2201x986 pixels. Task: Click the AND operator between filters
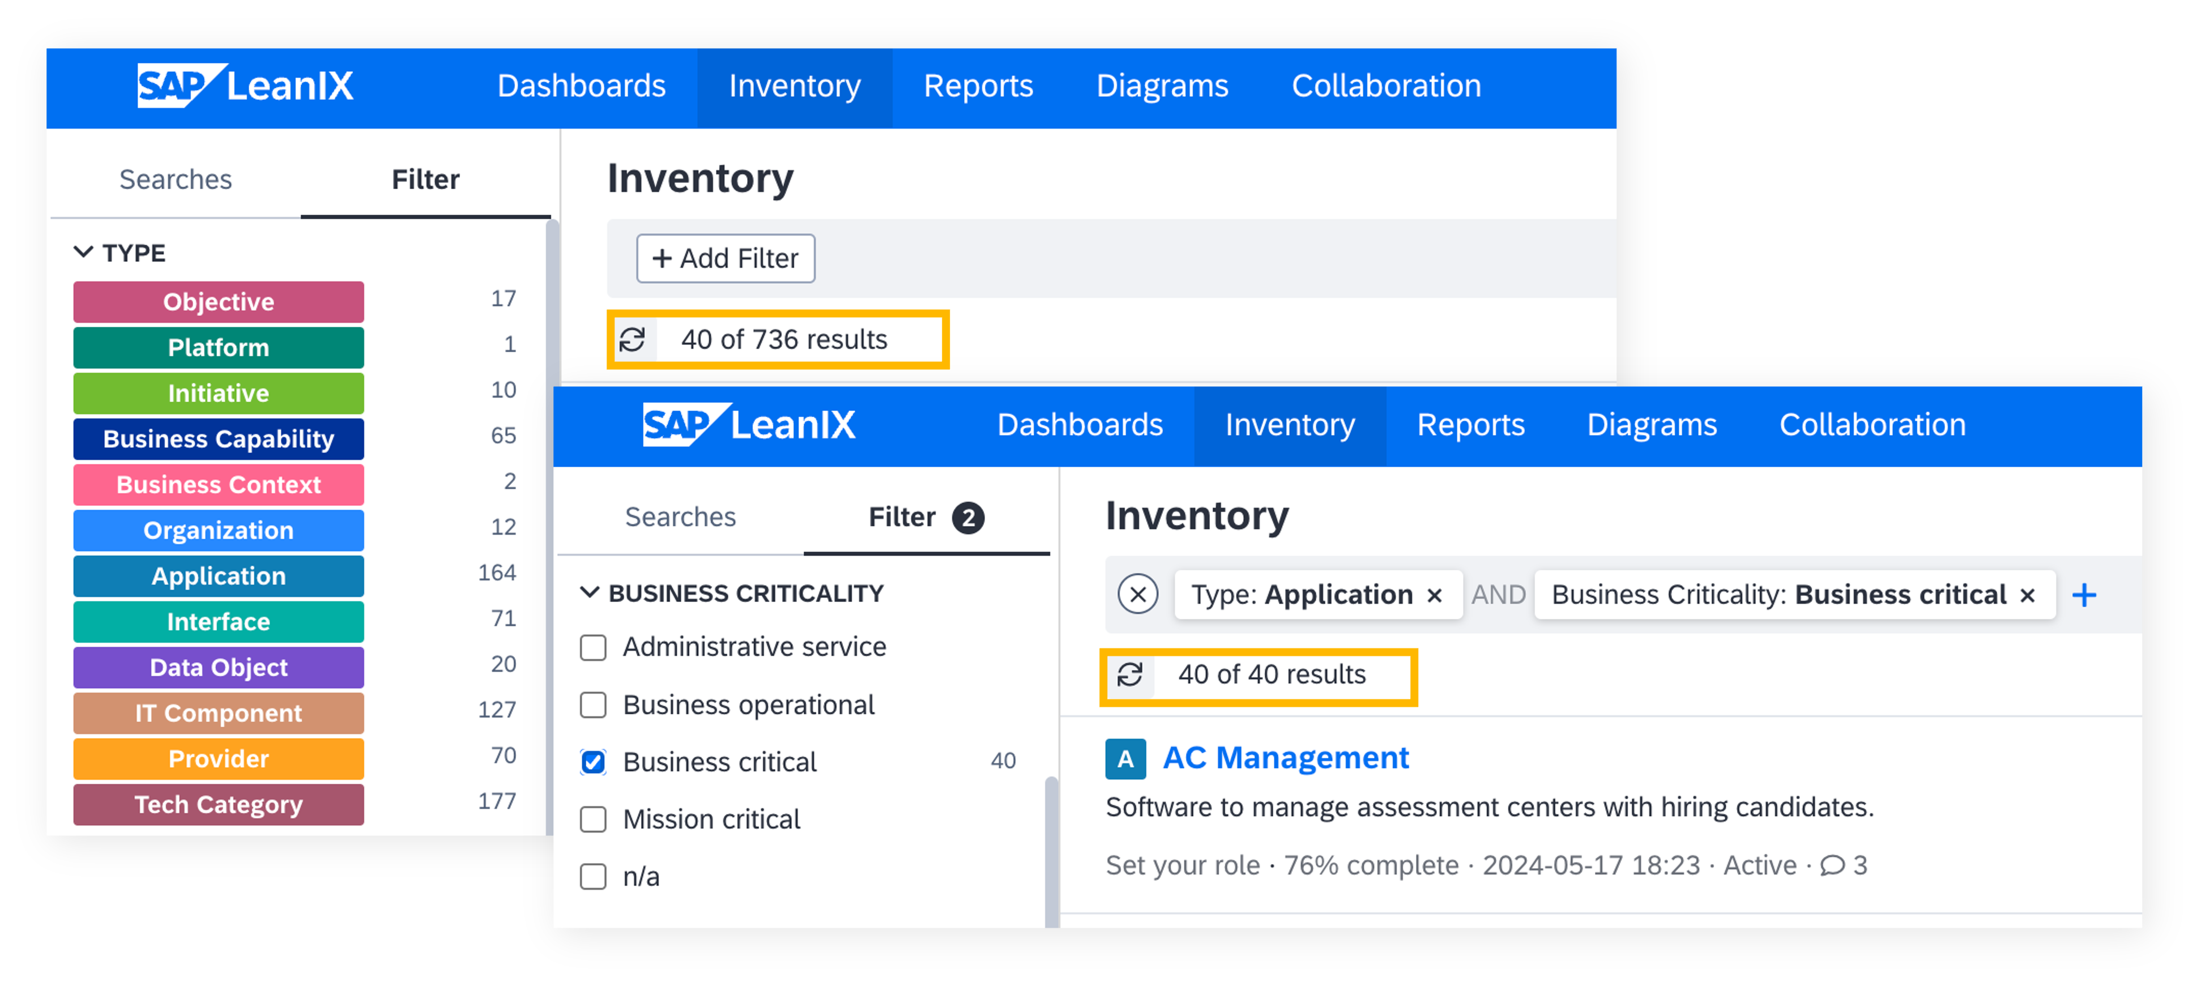(1498, 596)
